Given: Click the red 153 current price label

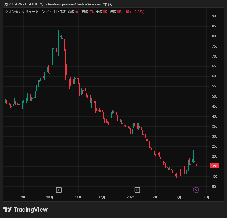Looking at the screenshot, I should pos(214,166).
